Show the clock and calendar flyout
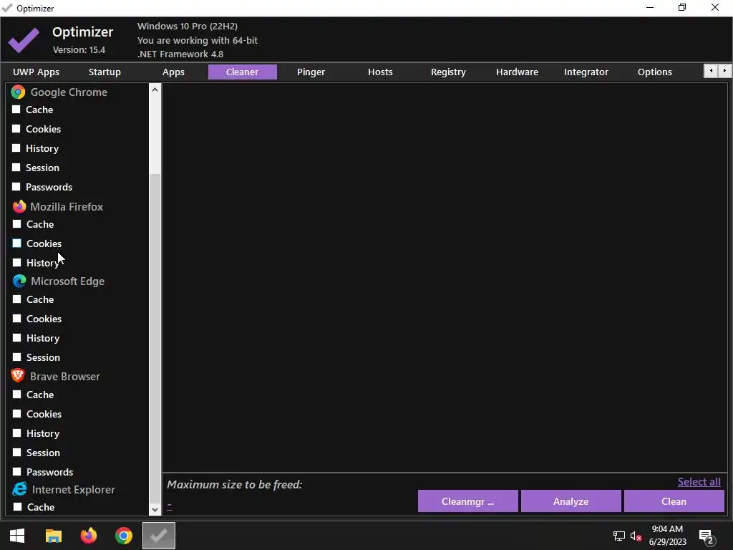This screenshot has width=733, height=550. click(x=667, y=536)
